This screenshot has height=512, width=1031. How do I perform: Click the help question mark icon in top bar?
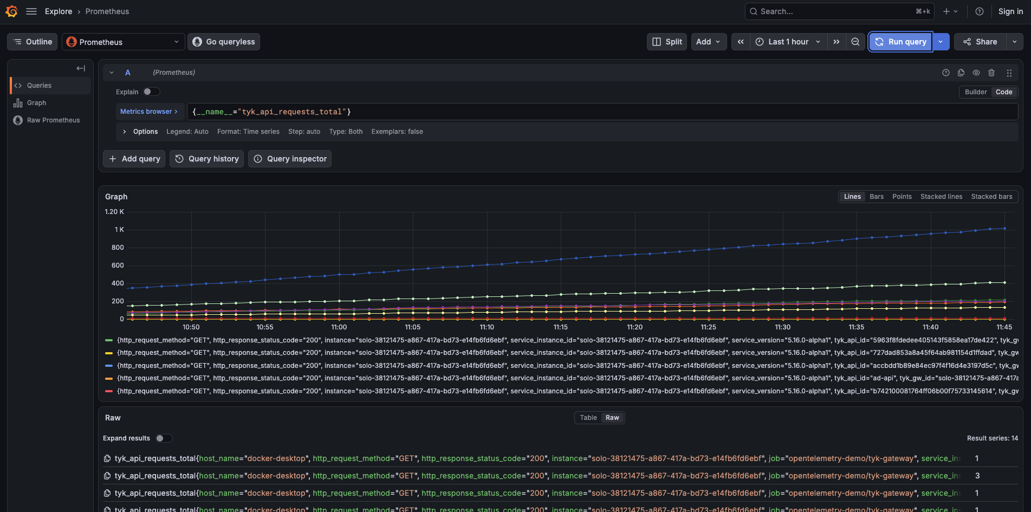tap(980, 11)
